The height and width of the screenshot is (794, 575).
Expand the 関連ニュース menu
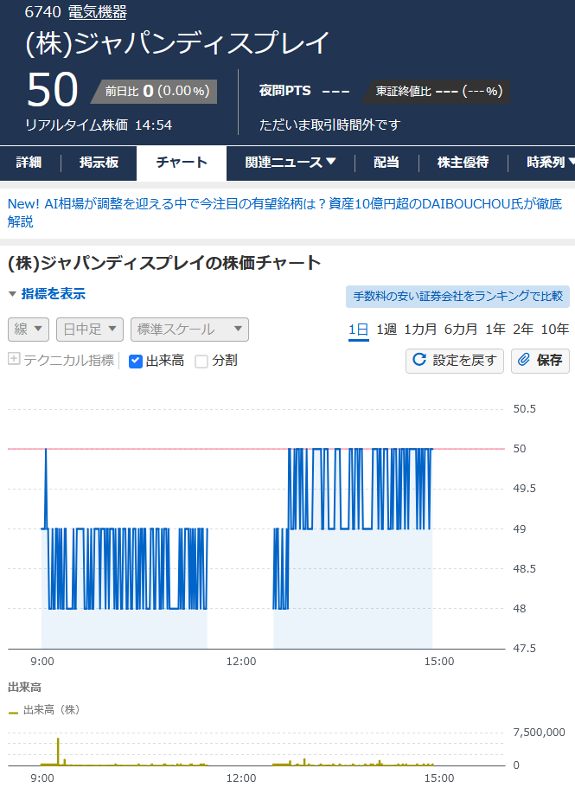pyautogui.click(x=291, y=163)
